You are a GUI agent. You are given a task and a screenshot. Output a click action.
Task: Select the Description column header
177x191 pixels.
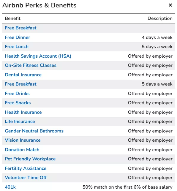tap(160, 18)
